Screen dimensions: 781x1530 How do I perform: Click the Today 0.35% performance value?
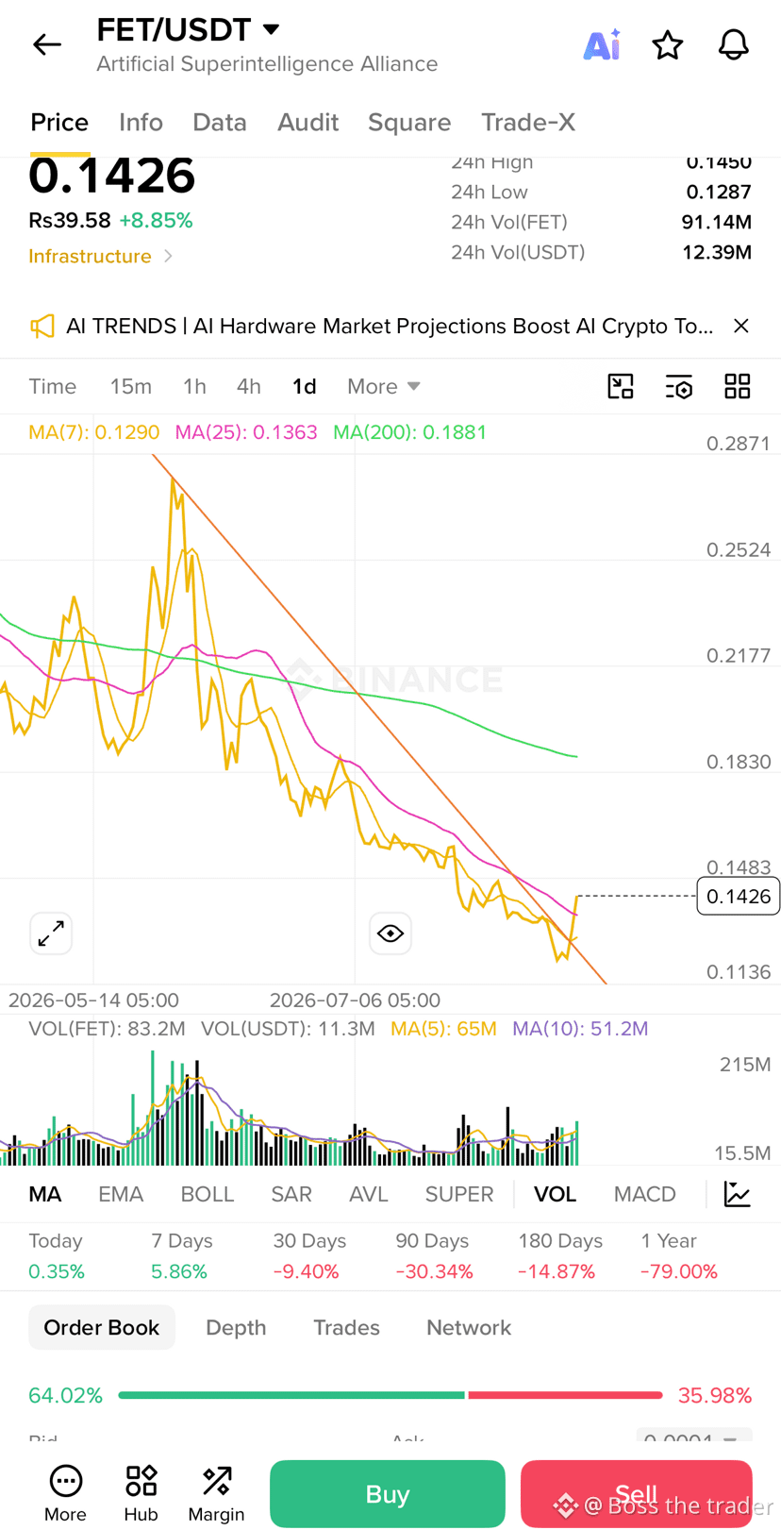tap(57, 1272)
